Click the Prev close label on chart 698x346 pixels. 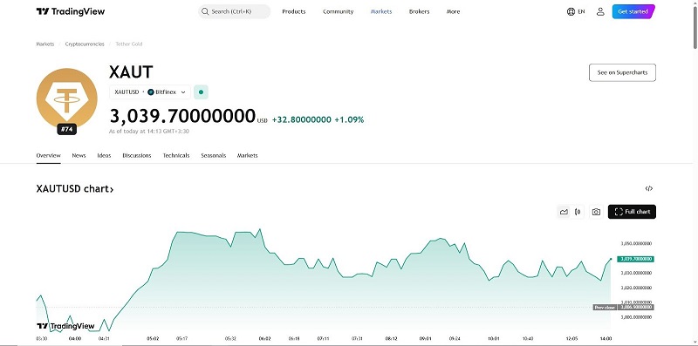pyautogui.click(x=605, y=308)
